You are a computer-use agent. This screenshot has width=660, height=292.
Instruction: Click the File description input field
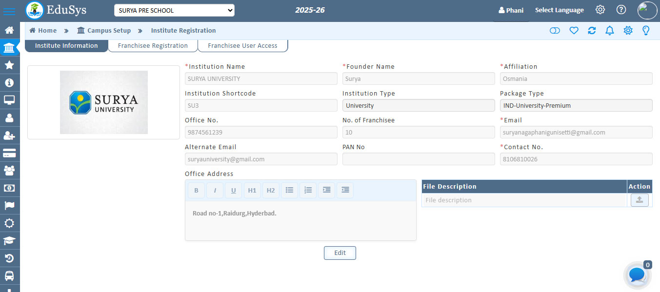(x=524, y=200)
